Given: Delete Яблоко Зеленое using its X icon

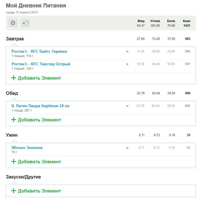Looking at the screenshot, I should pos(127,148).
